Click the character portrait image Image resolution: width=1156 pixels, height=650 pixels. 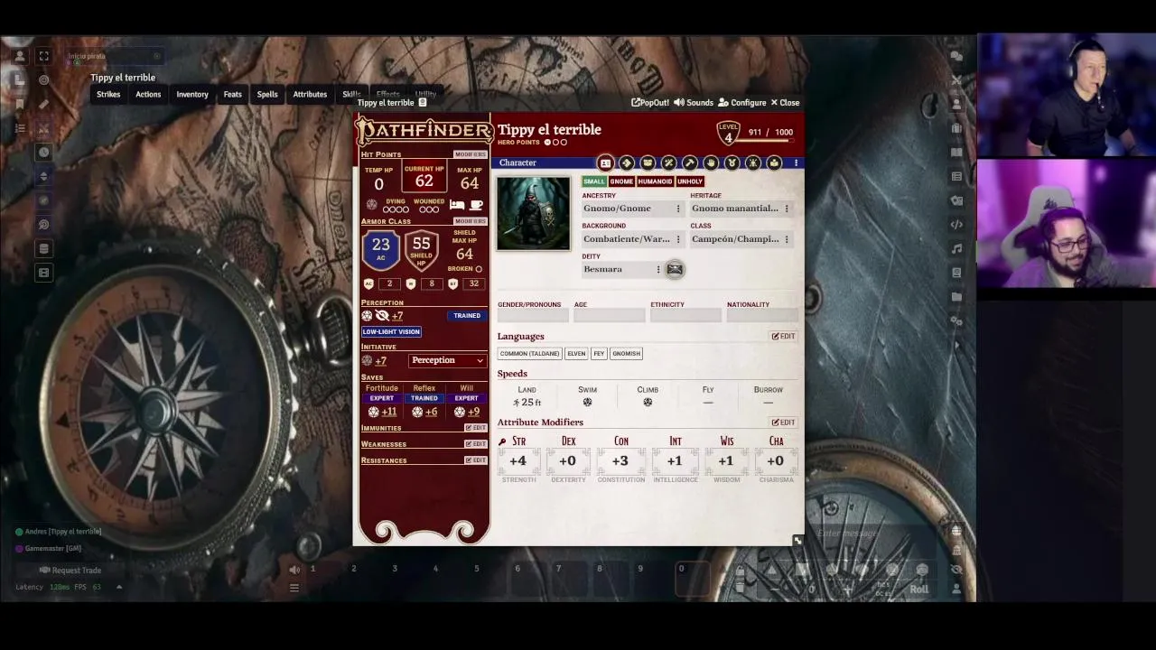point(533,213)
